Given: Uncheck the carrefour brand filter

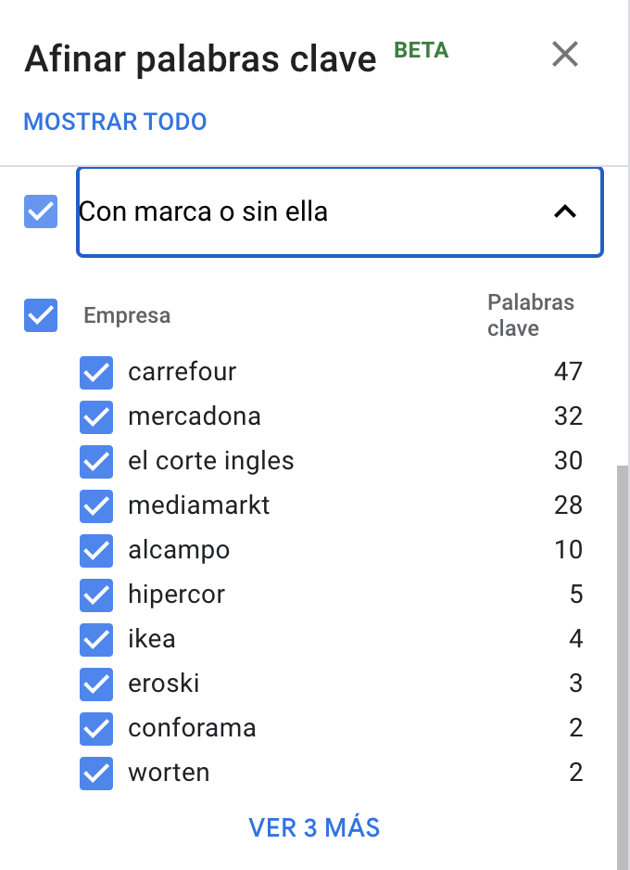Looking at the screenshot, I should pyautogui.click(x=96, y=372).
